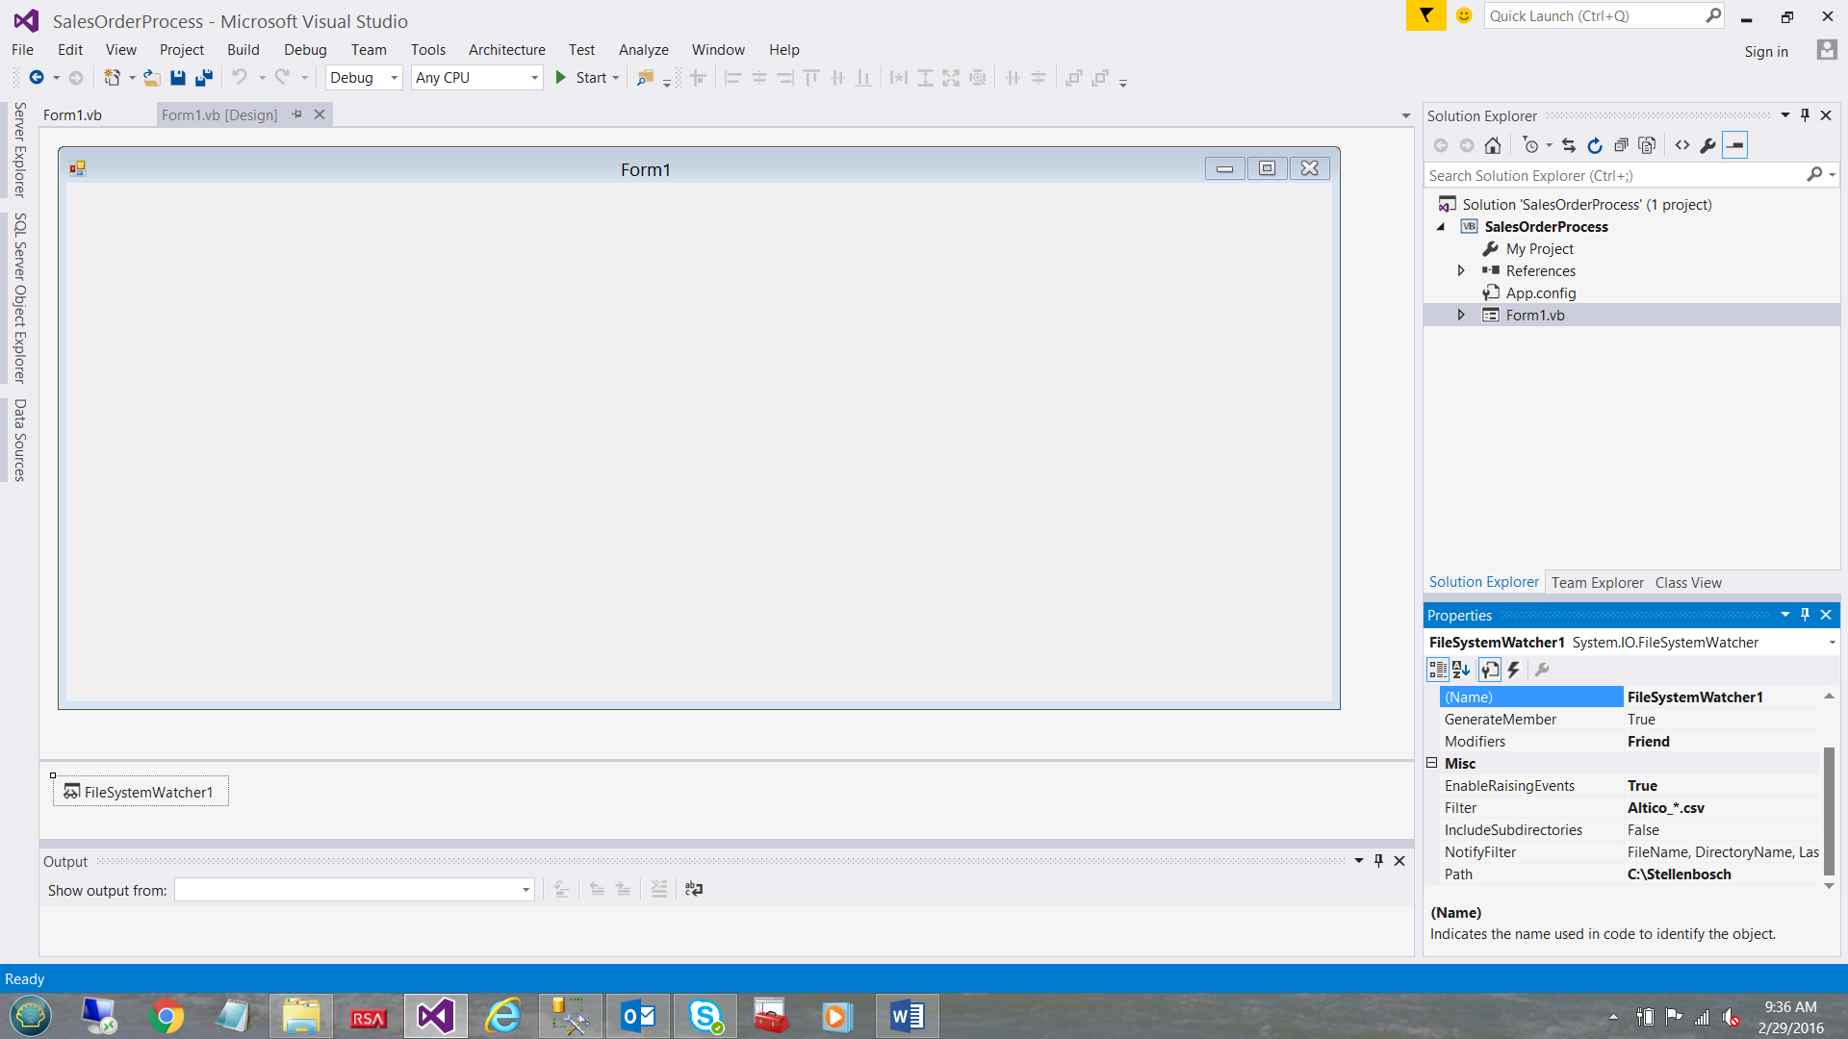This screenshot has width=1848, height=1039.
Task: Click the View Code icon in Solution Explorer
Action: click(1682, 145)
